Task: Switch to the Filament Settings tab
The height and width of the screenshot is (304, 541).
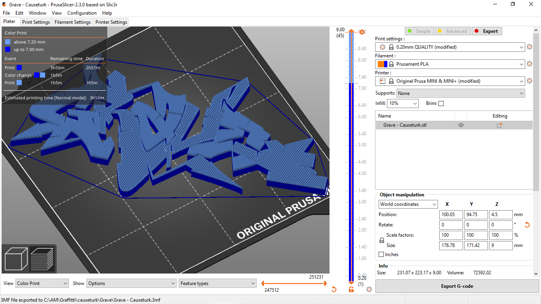Action: [73, 22]
